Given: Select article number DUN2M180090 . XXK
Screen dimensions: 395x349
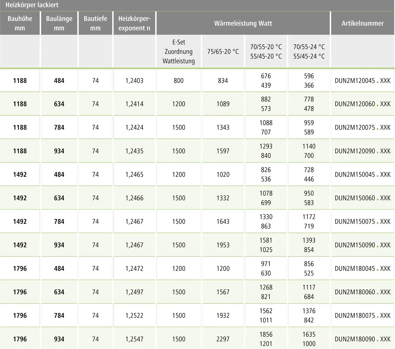Looking at the screenshot, I should [x=363, y=339].
